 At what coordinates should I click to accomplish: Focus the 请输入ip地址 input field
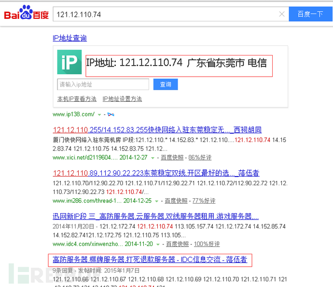tap(103, 84)
